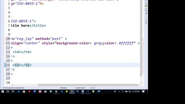Viewport: 185px width, 104px height.
Task: Click the Writable status field
Action: (x=63, y=88)
